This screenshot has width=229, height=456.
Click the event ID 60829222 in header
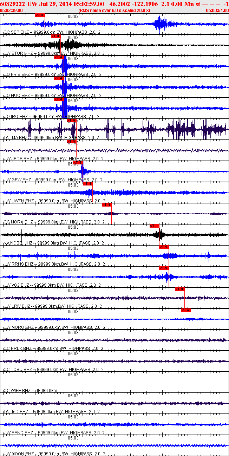(x=12, y=4)
